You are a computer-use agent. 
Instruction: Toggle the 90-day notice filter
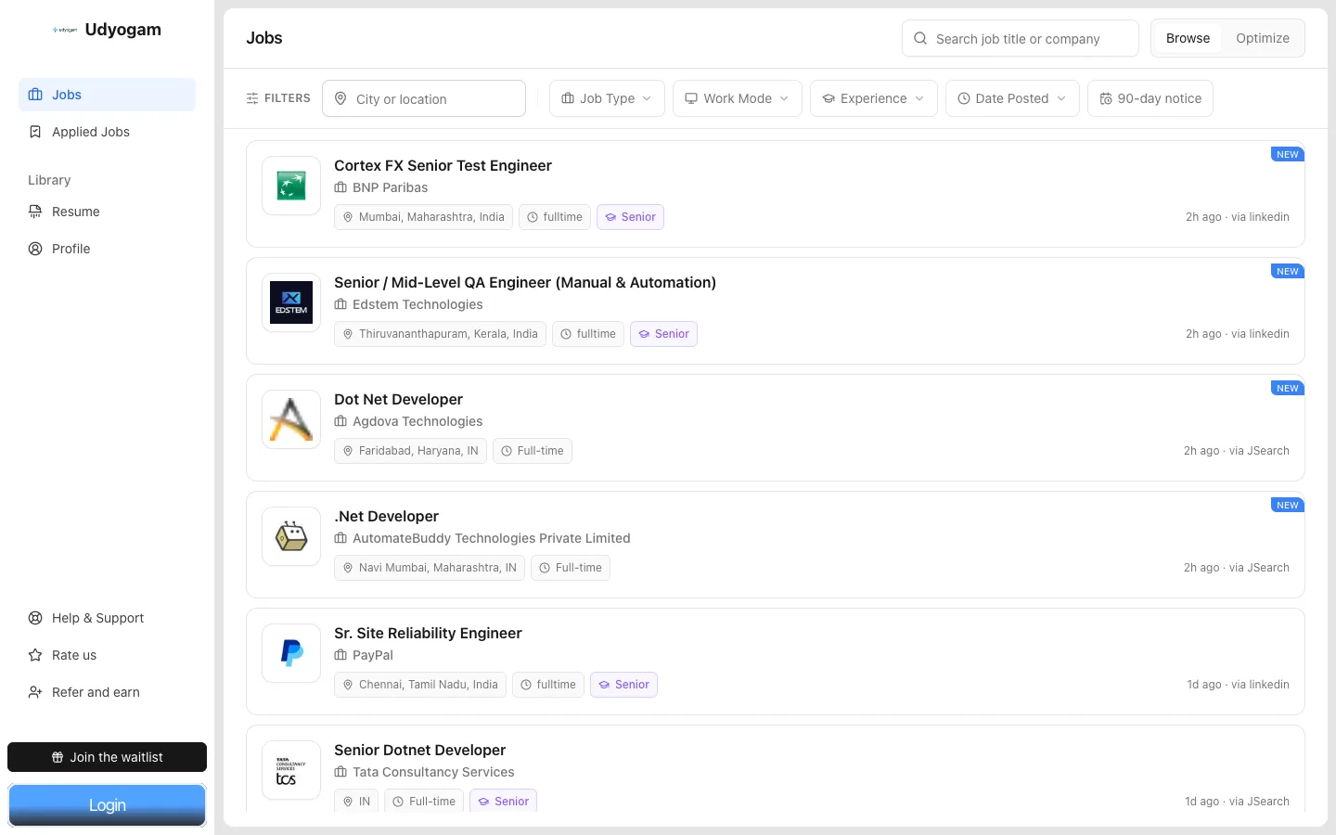[x=1150, y=98]
